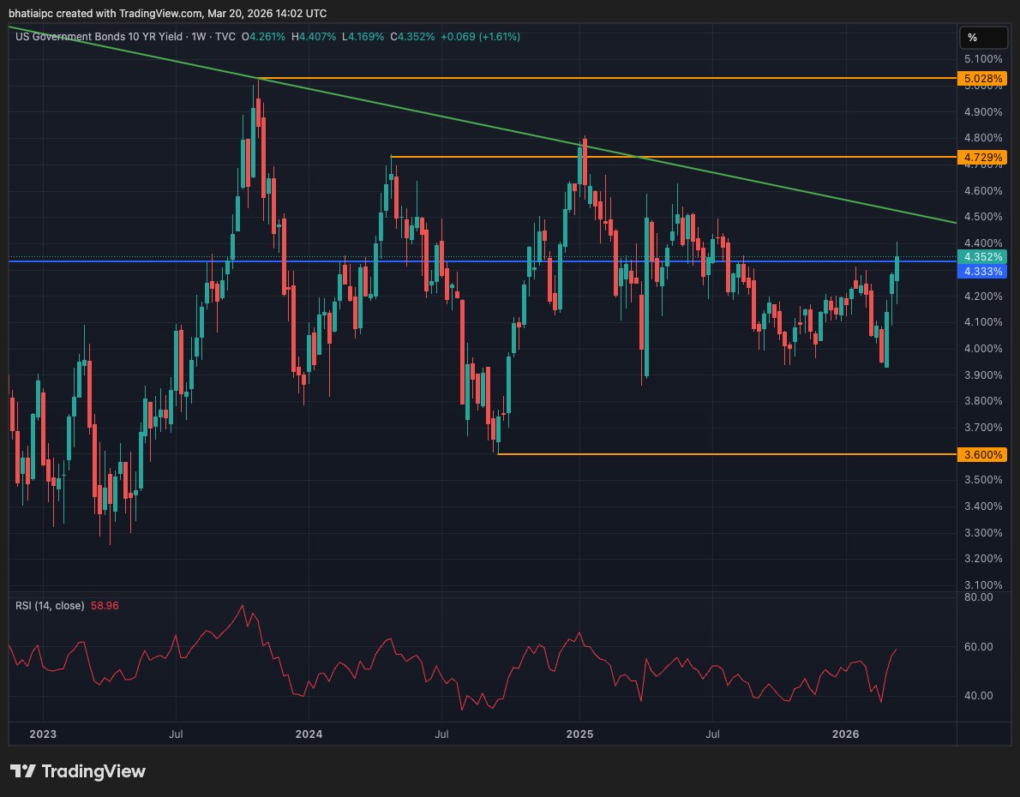Select the close value C4.352%
This screenshot has width=1020, height=797.
[412, 37]
